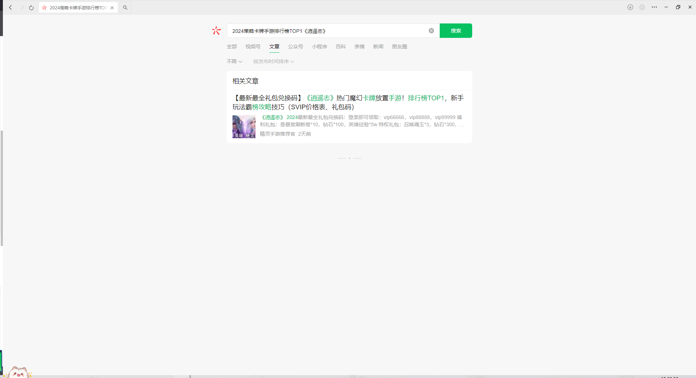The image size is (696, 378).
Task: Switch to the 表情 tab
Action: point(360,47)
